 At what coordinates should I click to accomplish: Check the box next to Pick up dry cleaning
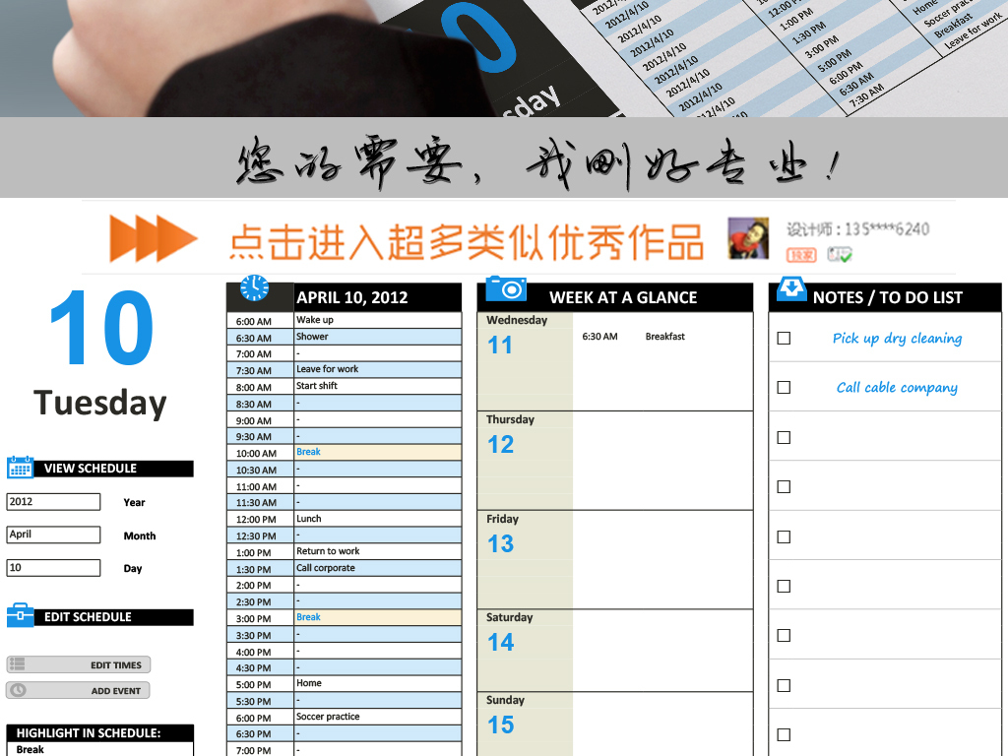(784, 338)
